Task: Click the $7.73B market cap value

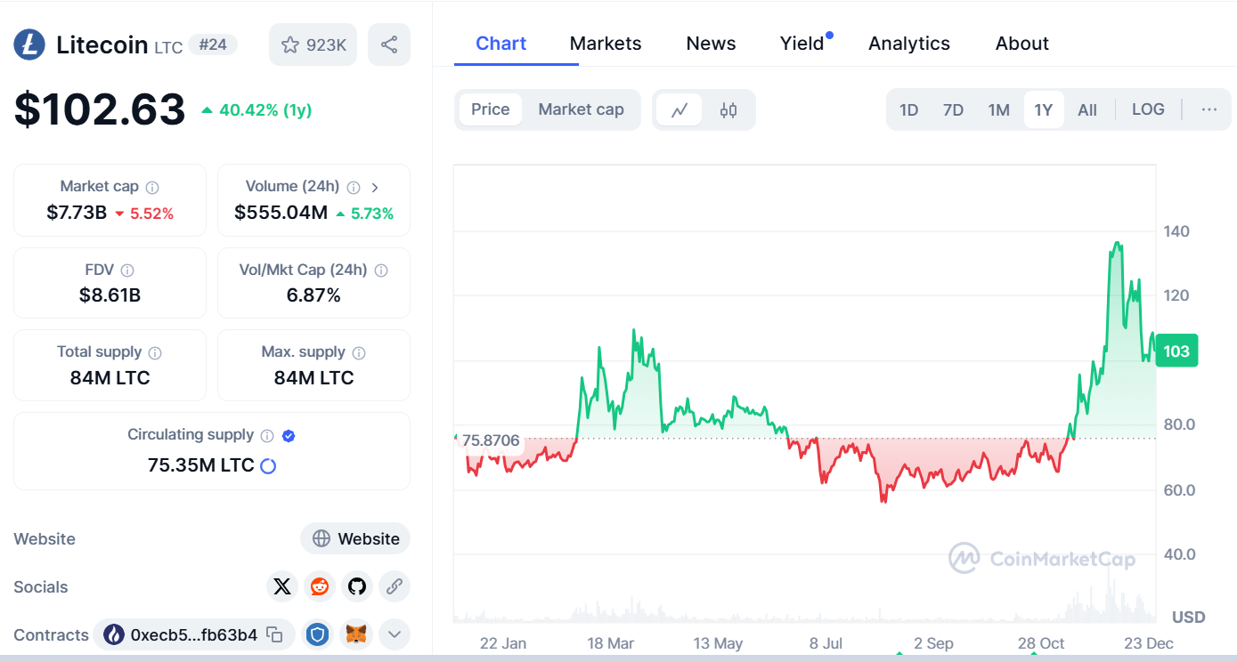Action: click(x=77, y=213)
